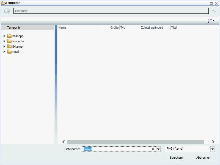Open the PNG file type dropdown
The height and width of the screenshot is (165, 220).
pyautogui.click(x=213, y=149)
